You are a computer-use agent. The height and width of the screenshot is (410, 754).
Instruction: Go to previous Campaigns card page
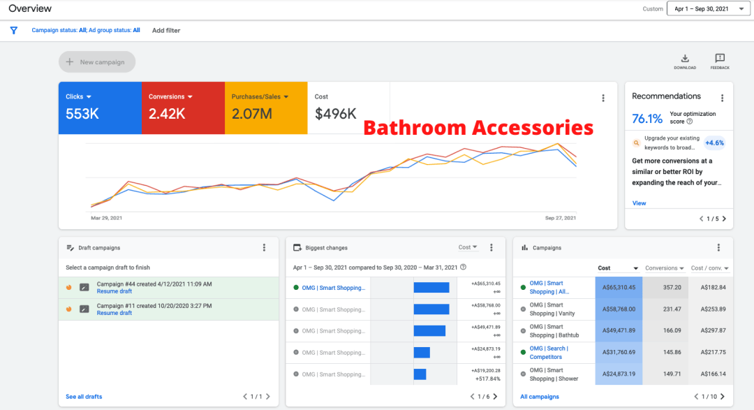[696, 397]
